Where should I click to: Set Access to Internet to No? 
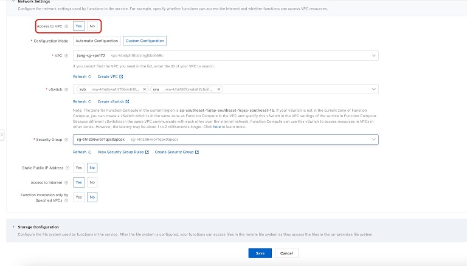pyautogui.click(x=92, y=182)
